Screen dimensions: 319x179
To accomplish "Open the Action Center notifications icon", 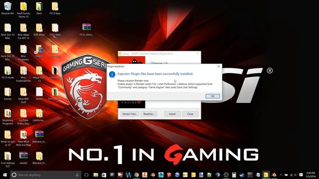I will (x=301, y=175).
